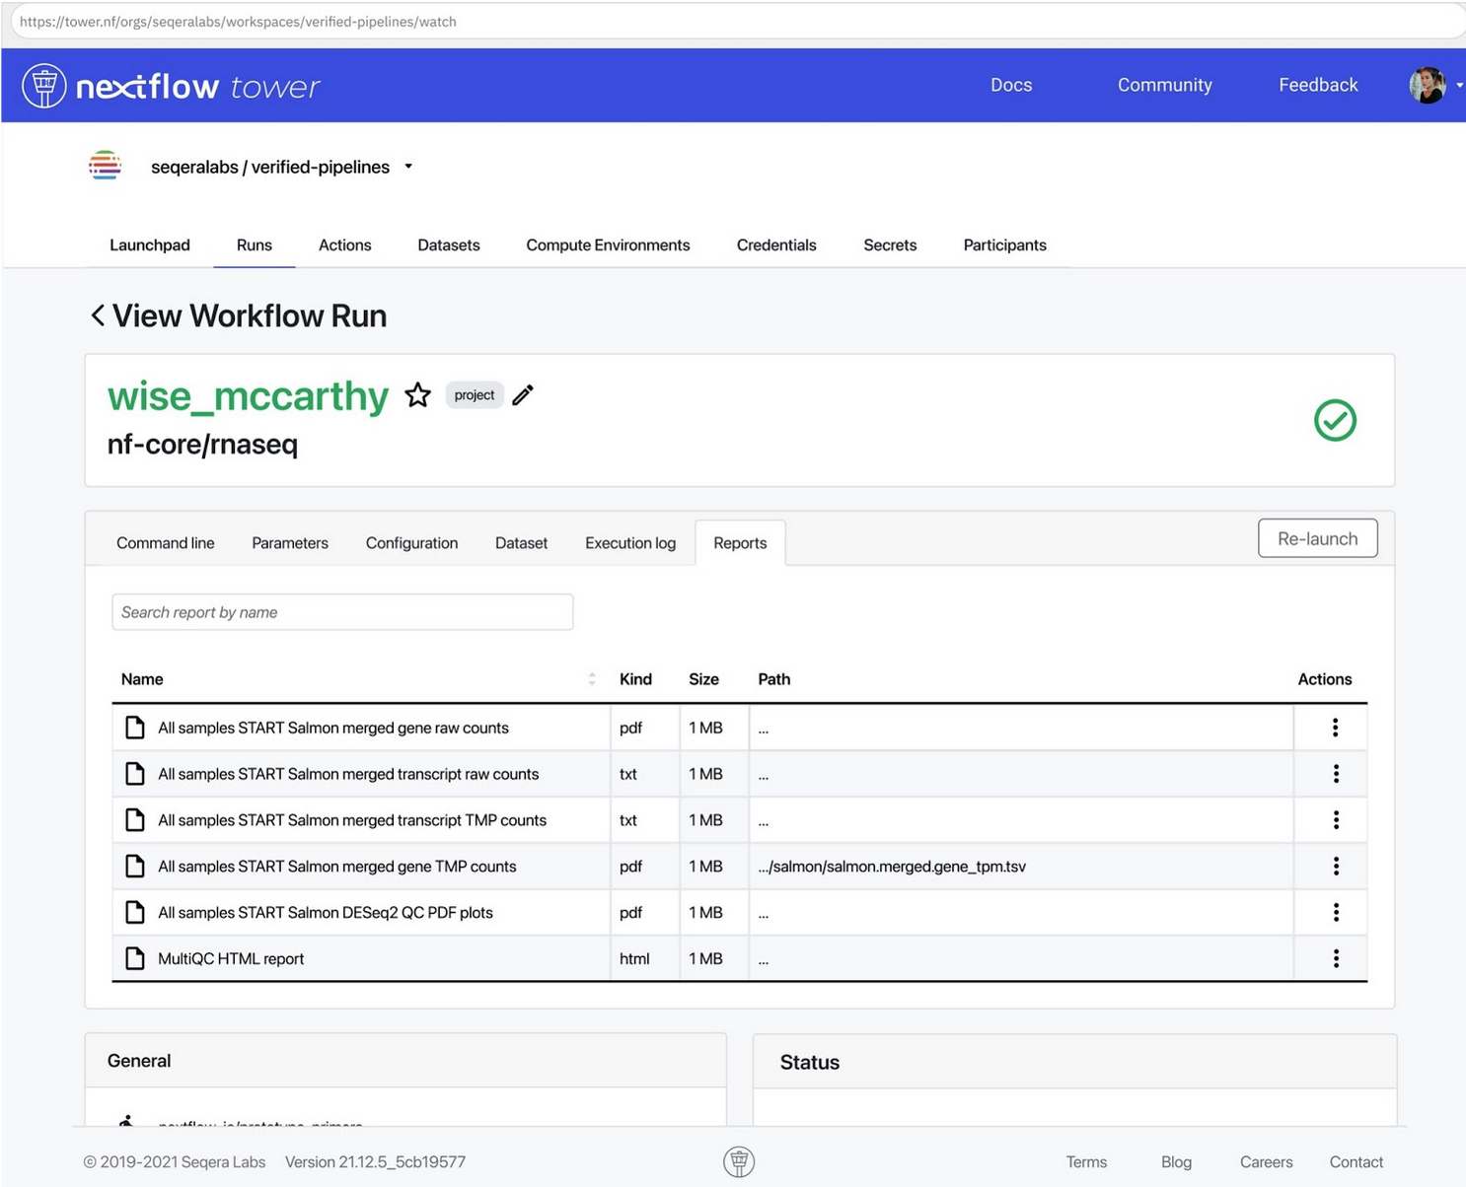Image resolution: width=1466 pixels, height=1187 pixels.
Task: Show the Configuration tab
Action: coord(411,543)
